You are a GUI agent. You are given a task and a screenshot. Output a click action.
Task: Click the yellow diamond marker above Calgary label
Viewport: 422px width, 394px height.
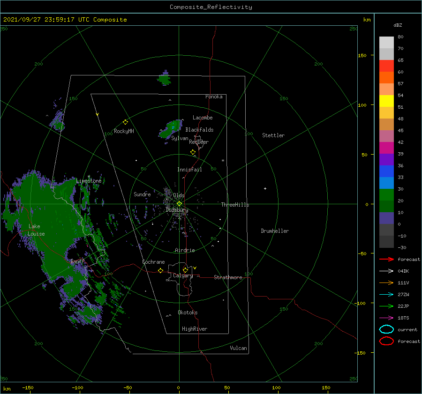click(x=185, y=270)
